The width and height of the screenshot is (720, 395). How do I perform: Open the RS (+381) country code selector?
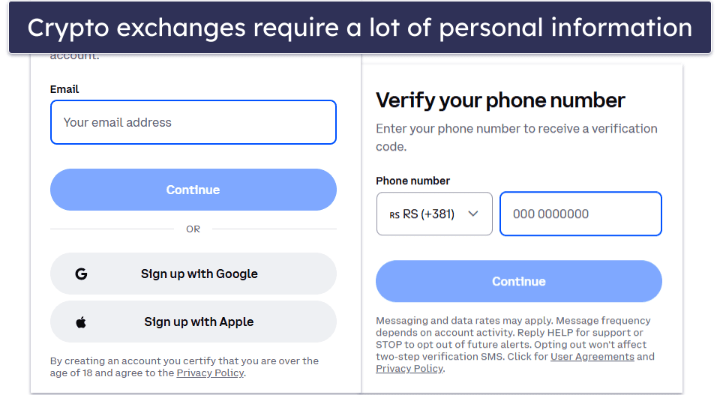pos(434,214)
